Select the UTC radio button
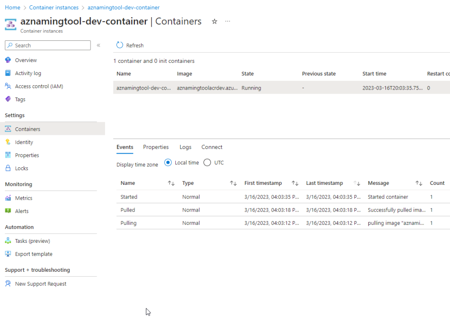This screenshot has height=324, width=450. 207,162
